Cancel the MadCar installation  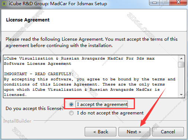(x=168, y=132)
